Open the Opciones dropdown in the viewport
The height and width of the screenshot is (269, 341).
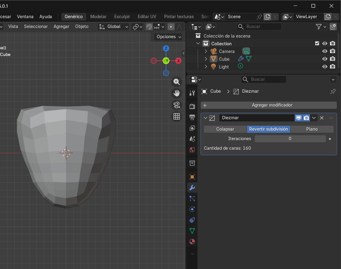[168, 37]
